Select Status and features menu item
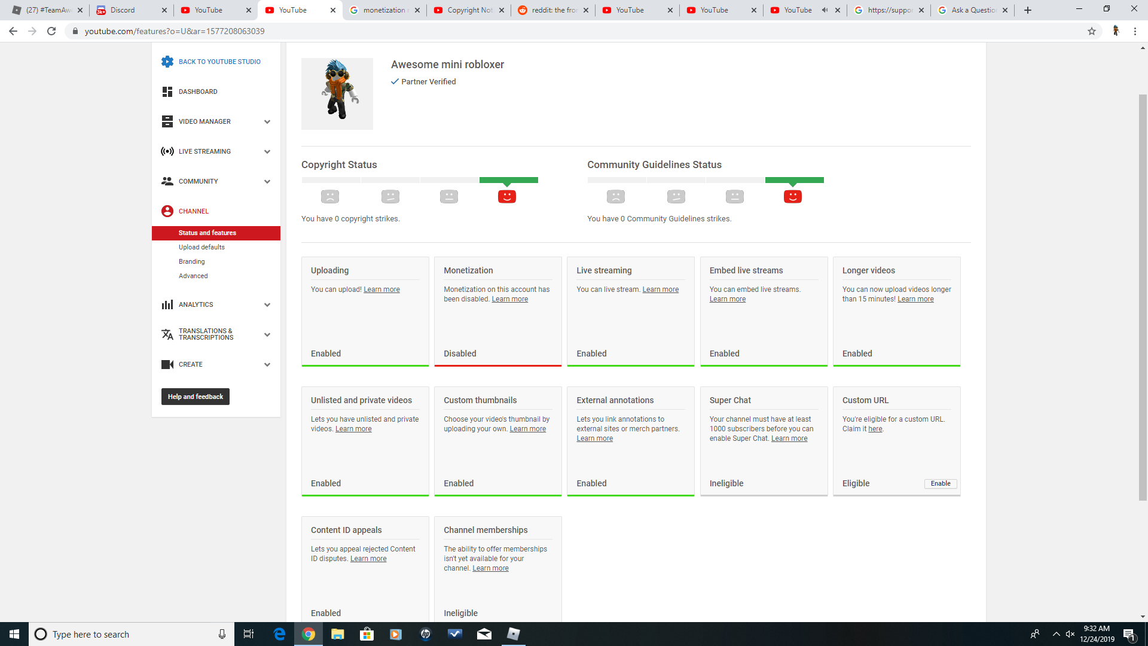The image size is (1148, 646). (x=208, y=233)
